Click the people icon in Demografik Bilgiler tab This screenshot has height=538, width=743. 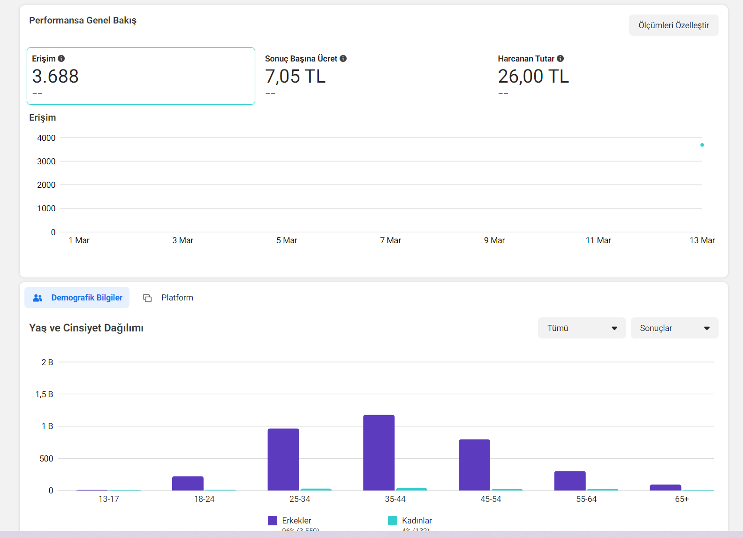[38, 298]
